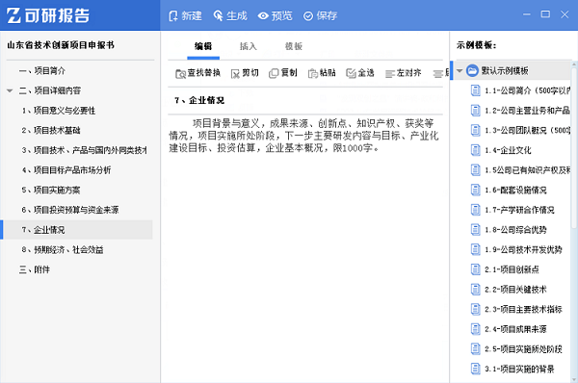This screenshot has height=383, width=578.
Task: Click 山东省技术创新项目申报书 title
Action: coord(61,45)
